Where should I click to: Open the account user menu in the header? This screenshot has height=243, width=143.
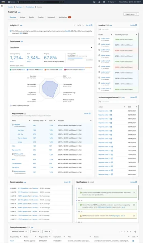130,2
